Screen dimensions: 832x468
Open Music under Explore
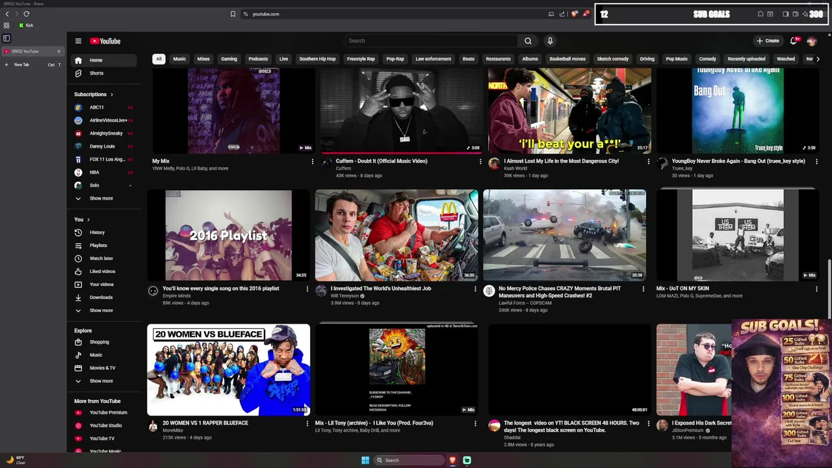(x=104, y=355)
